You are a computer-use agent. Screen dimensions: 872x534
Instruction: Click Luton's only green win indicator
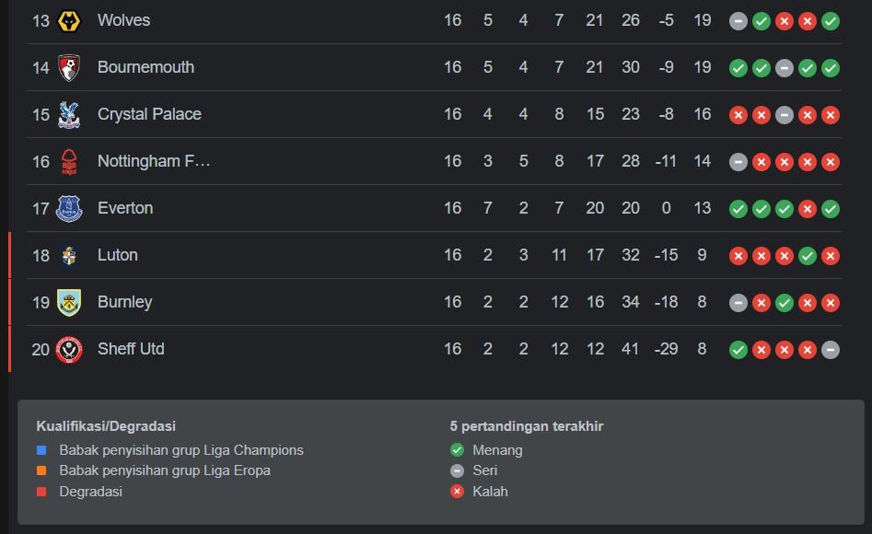pos(808,255)
